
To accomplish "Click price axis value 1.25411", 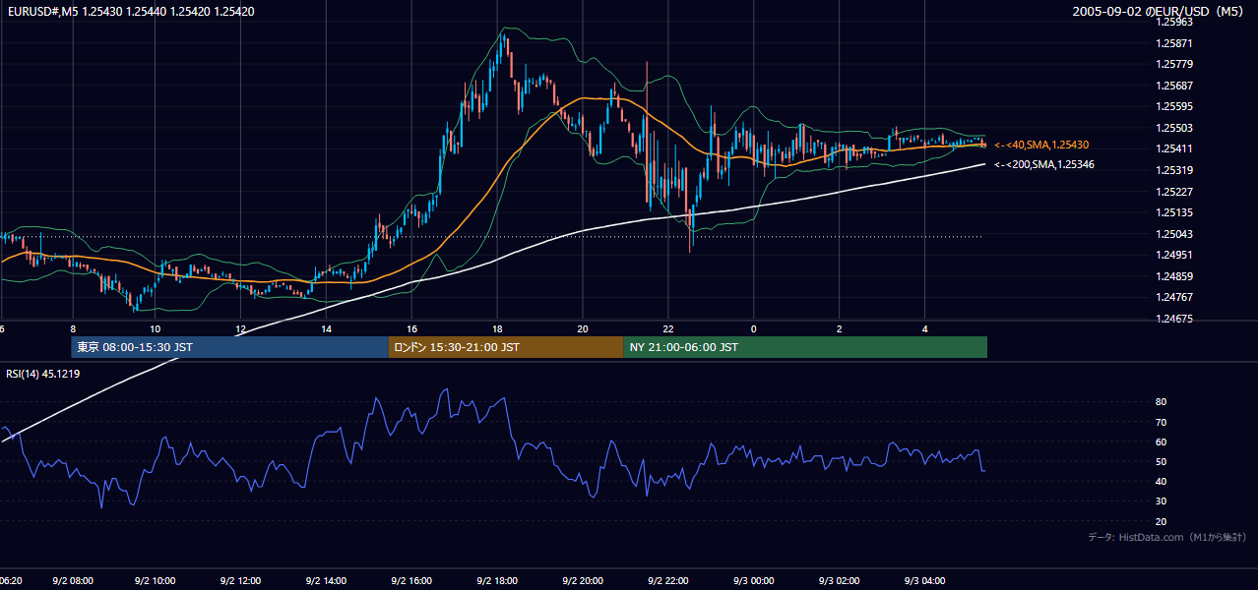I will 1176,148.
